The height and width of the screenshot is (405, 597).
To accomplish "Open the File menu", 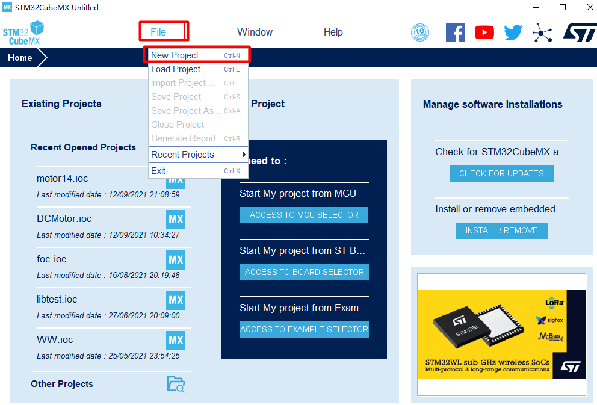I will coord(158,32).
